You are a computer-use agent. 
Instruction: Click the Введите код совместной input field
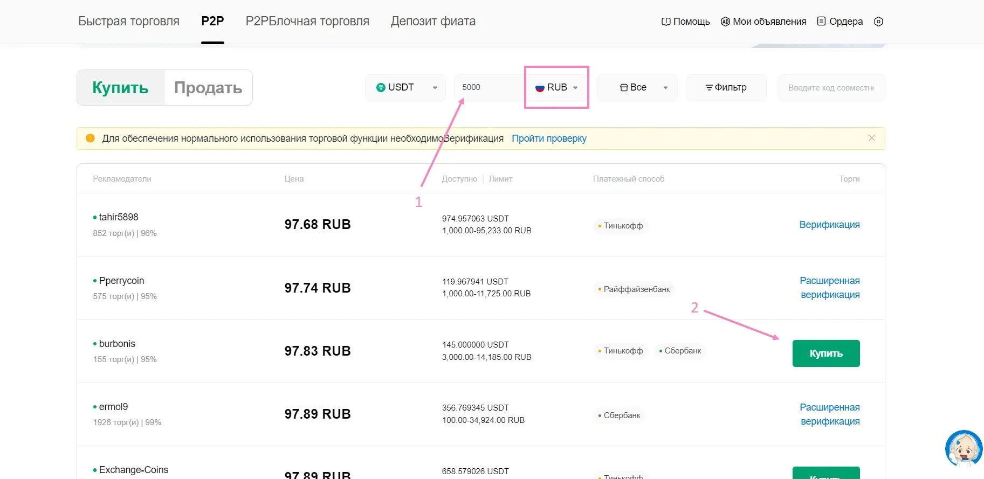831,88
